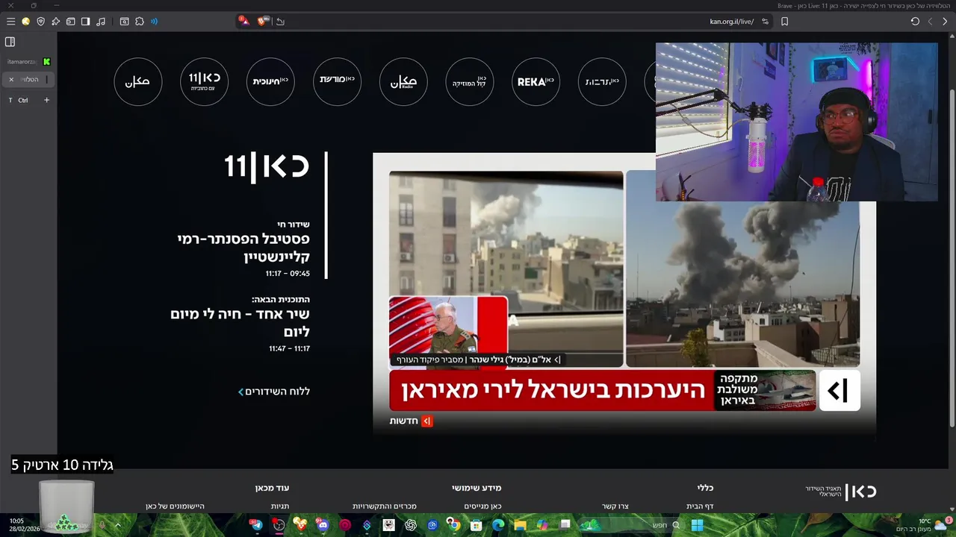Click the blue sound waves toolbar icon
956x537 pixels.
coord(155,22)
